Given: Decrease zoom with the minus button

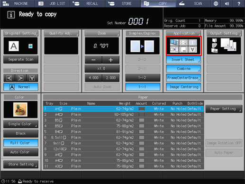Looking at the screenshot, I should (x=93, y=60).
